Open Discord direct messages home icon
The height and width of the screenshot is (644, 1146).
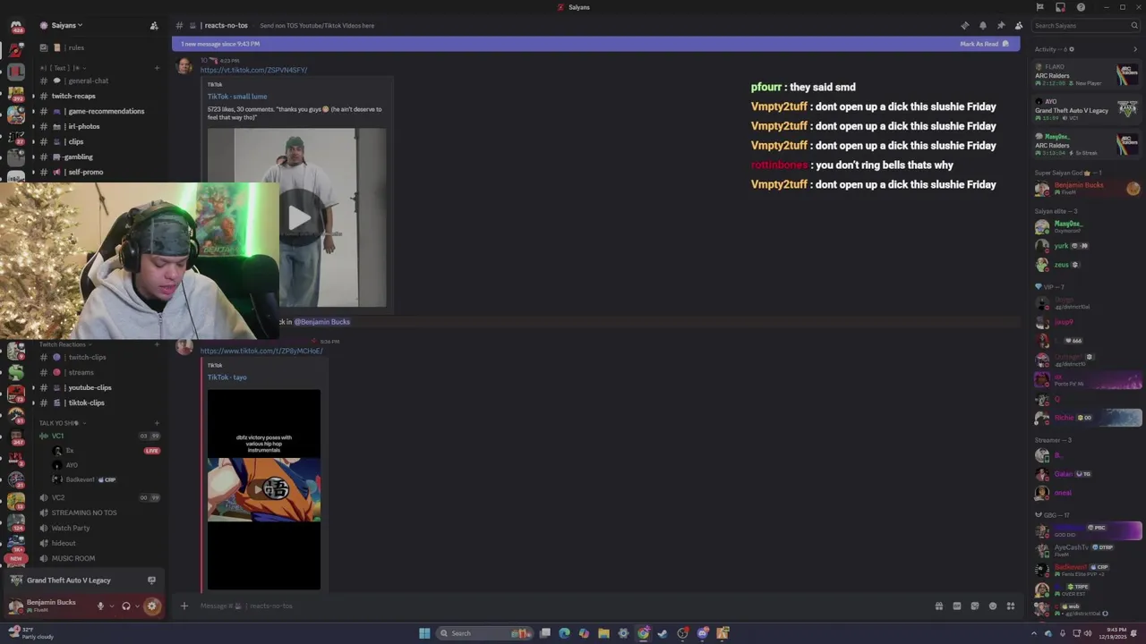click(15, 27)
